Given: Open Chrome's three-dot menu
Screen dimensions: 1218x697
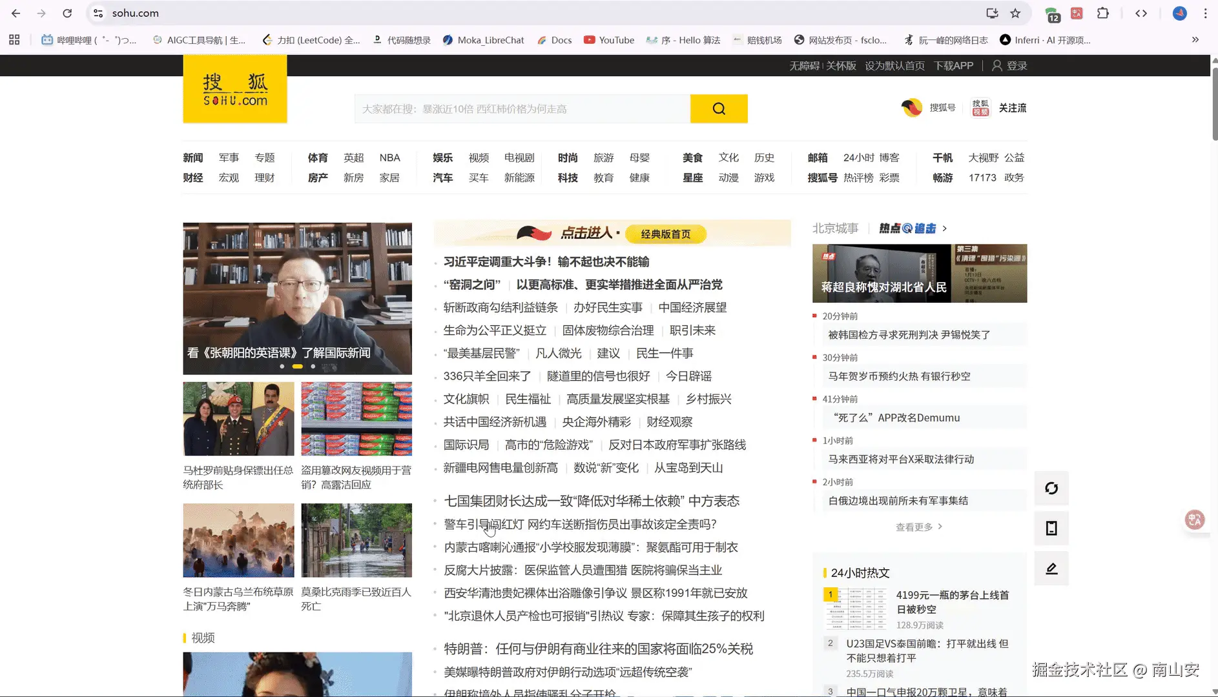Looking at the screenshot, I should (1205, 13).
